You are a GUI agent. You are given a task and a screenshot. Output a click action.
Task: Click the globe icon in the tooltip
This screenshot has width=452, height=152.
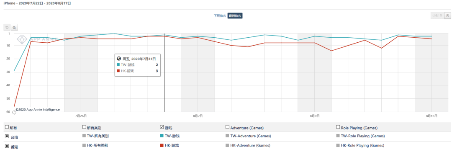point(118,59)
